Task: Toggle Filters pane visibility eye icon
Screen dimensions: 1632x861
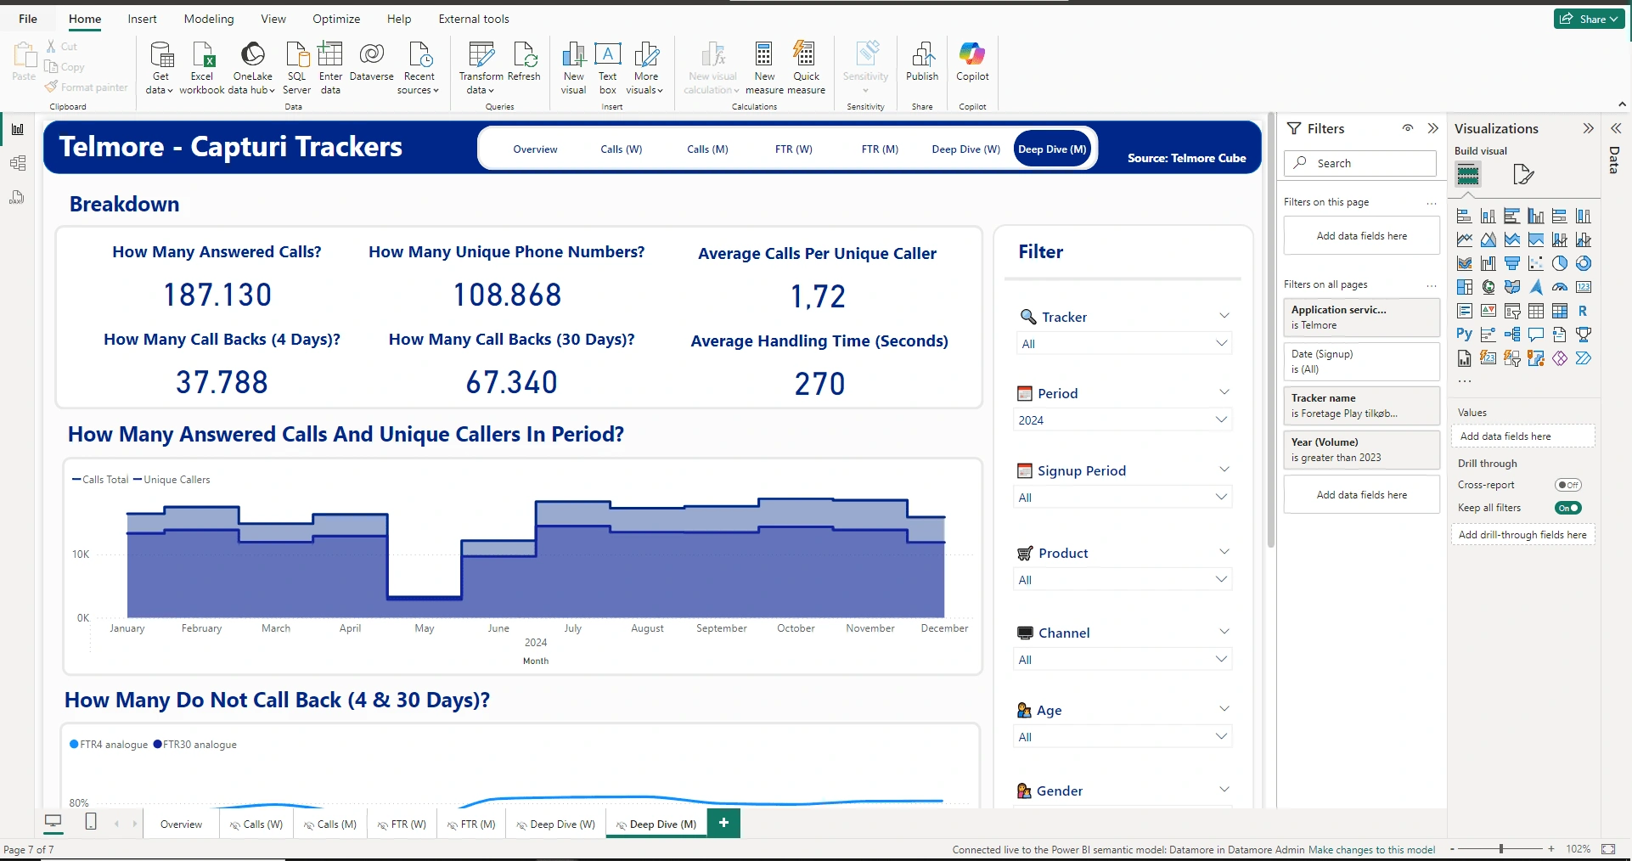Action: pos(1408,128)
